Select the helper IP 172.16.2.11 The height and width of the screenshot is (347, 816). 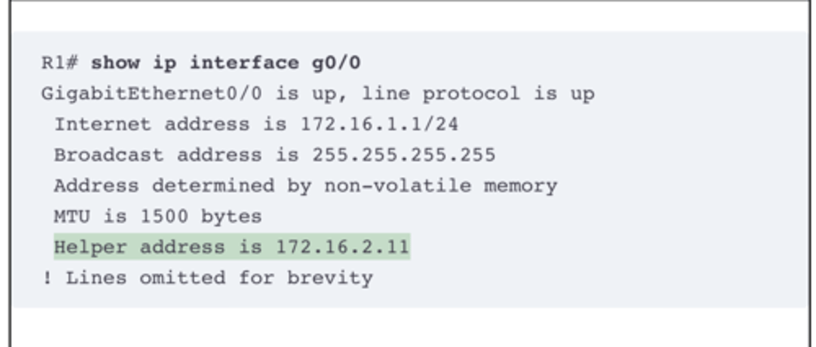point(342,247)
